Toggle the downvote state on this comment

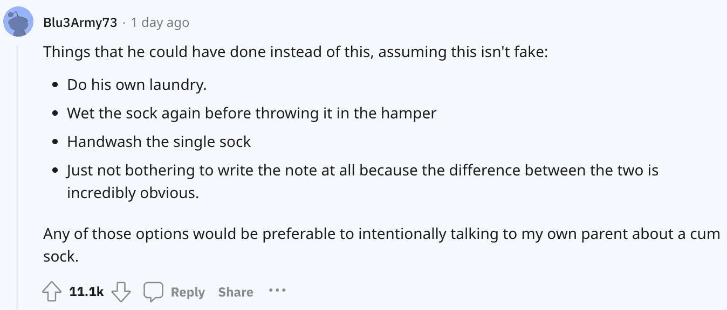[x=121, y=291]
